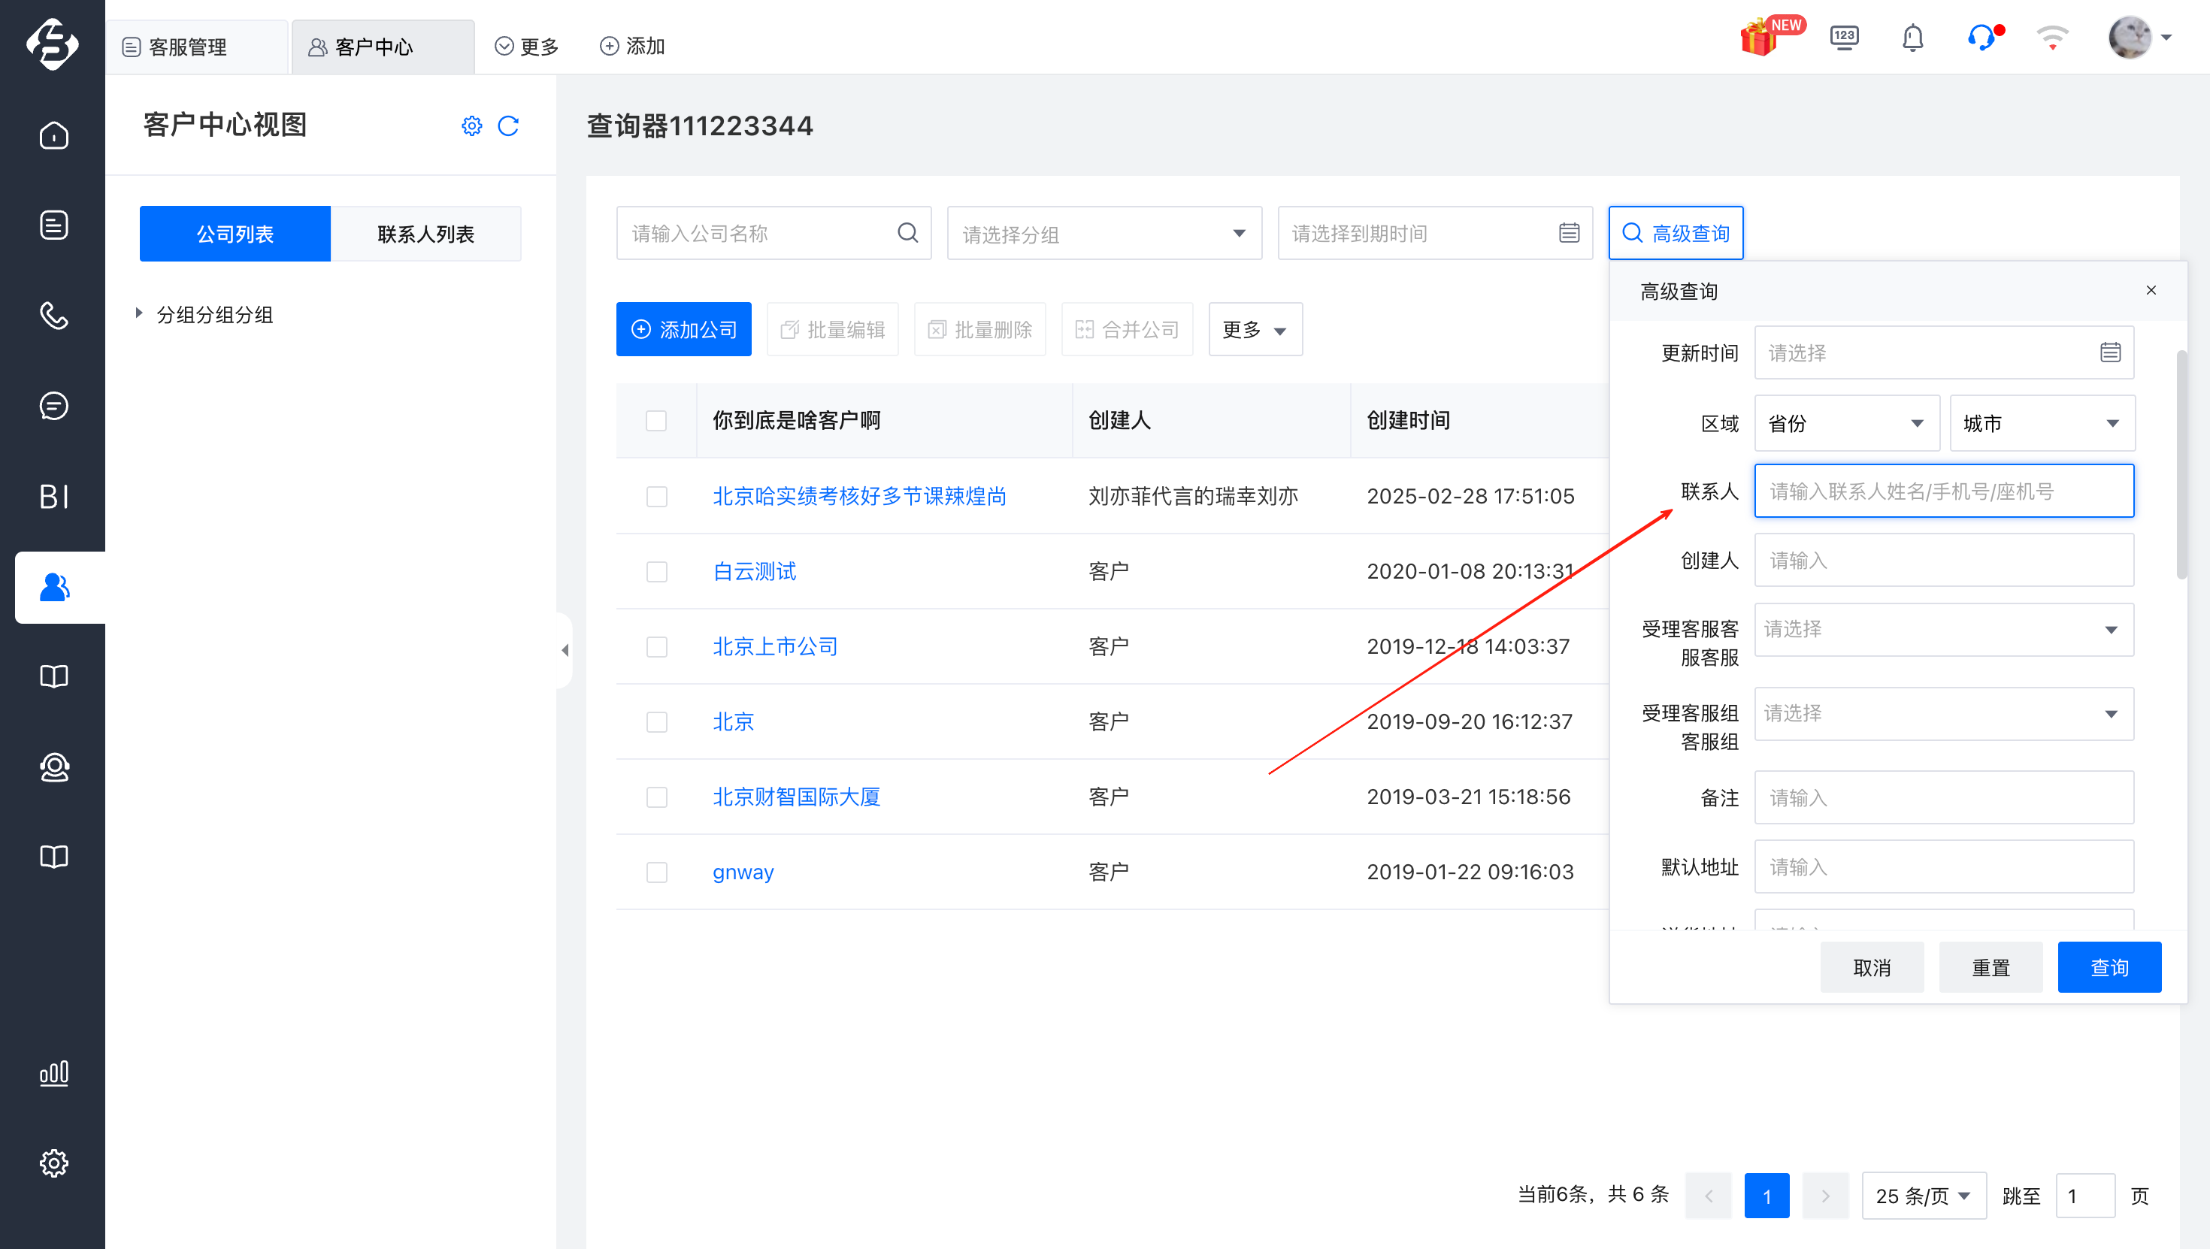The width and height of the screenshot is (2210, 1249).
Task: Refresh the customer center view
Action: tap(508, 126)
